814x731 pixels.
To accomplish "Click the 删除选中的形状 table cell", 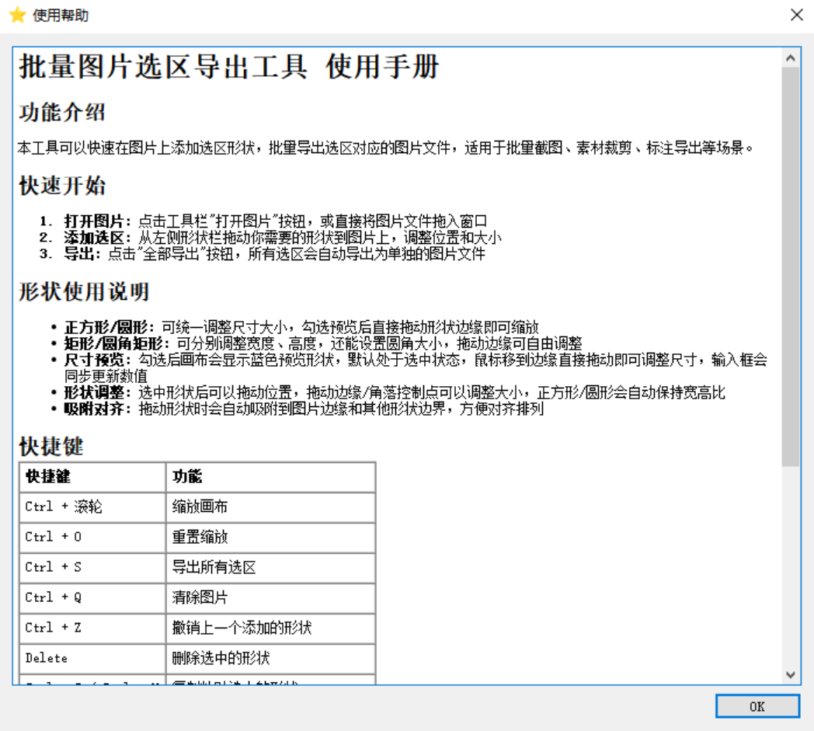I will click(x=270, y=658).
